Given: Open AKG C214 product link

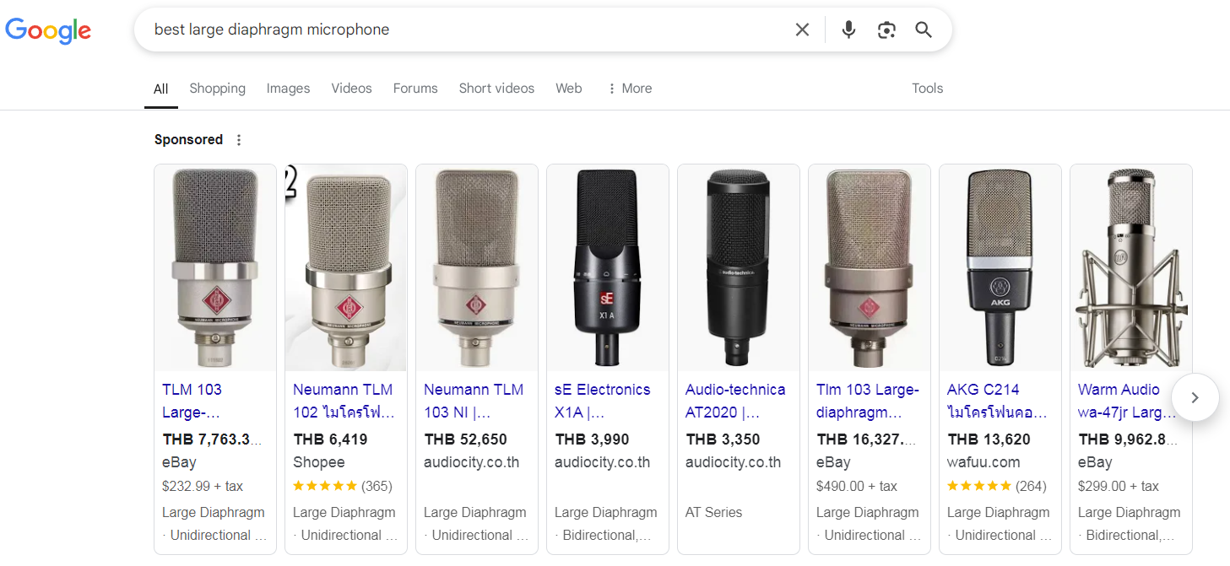Looking at the screenshot, I should tap(997, 401).
